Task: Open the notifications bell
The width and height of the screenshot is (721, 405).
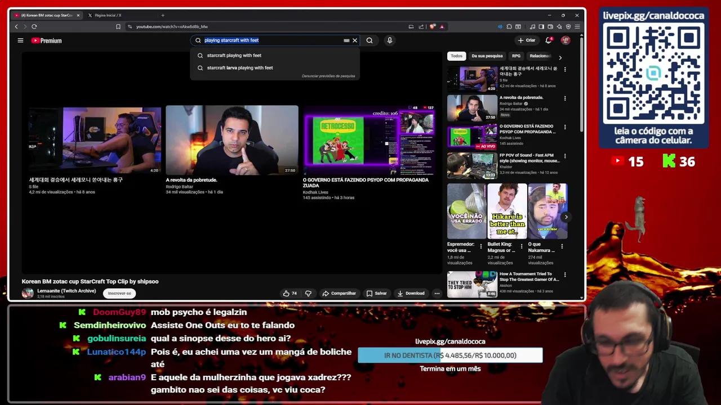Action: [x=549, y=40]
